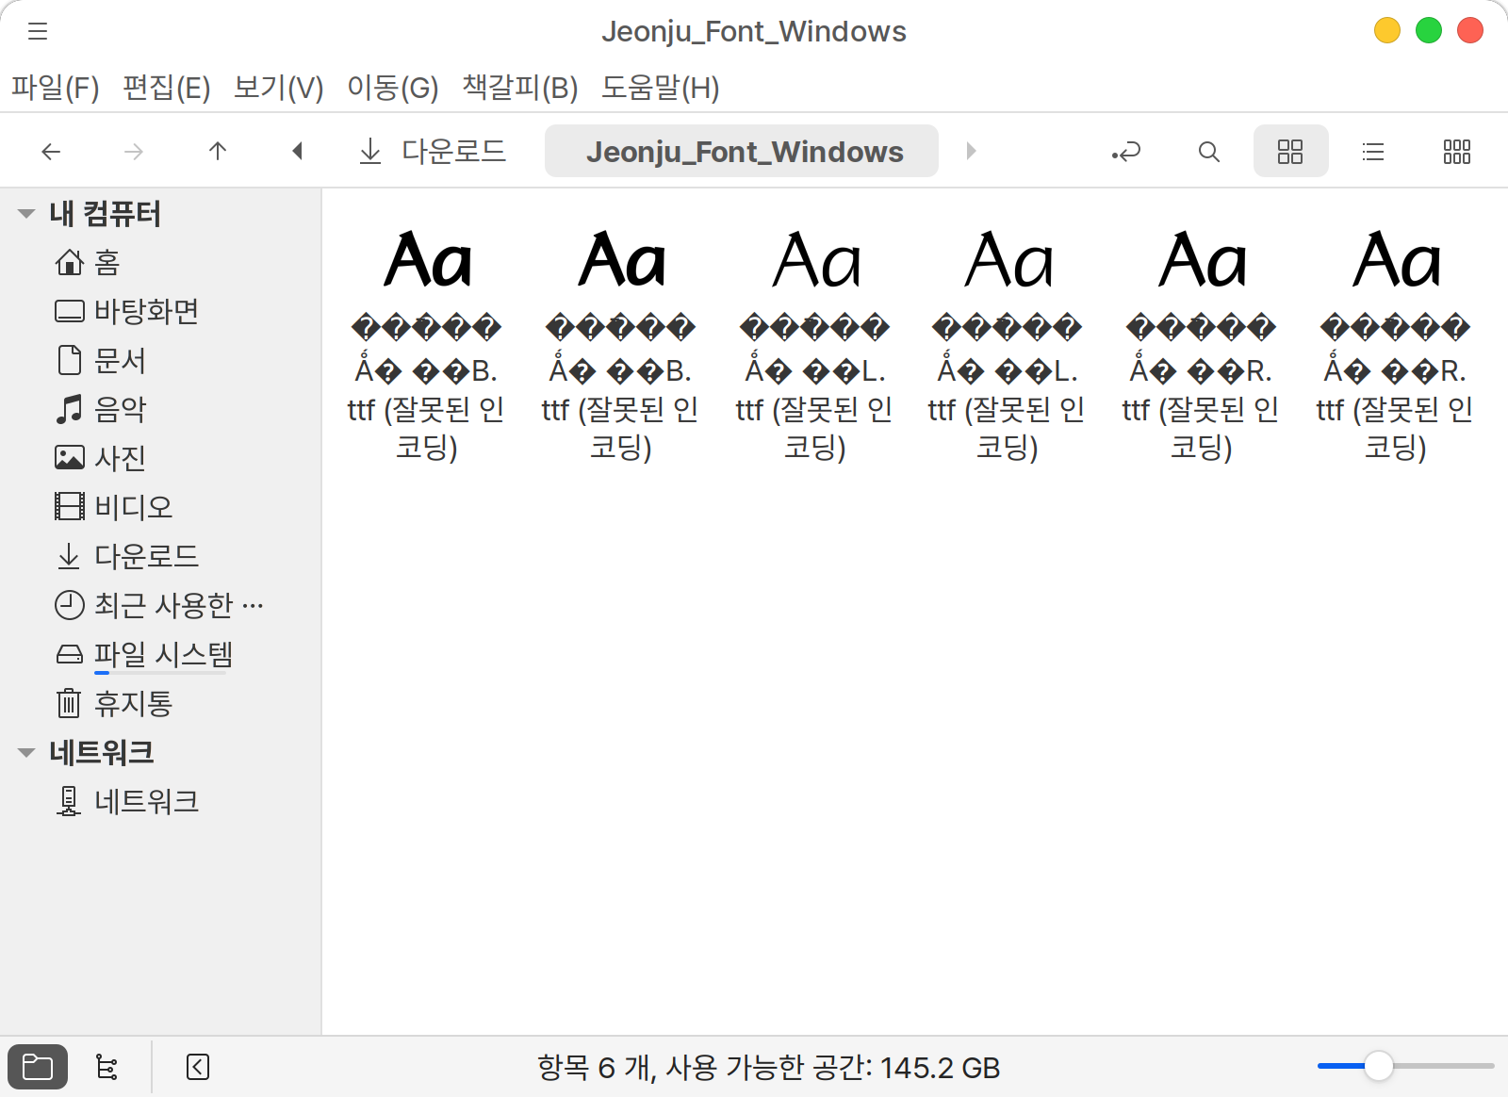This screenshot has width=1508, height=1097.
Task: Click the trash can icon
Action: pyautogui.click(x=69, y=703)
